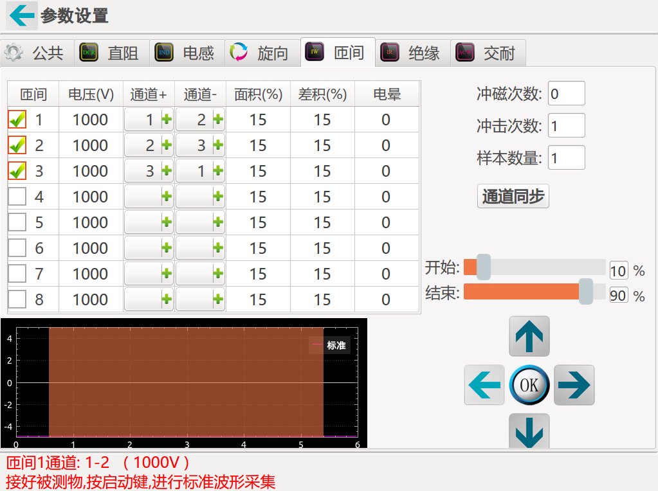Image resolution: width=658 pixels, height=491 pixels.
Task: Click the left arrow navigation button
Action: (x=484, y=385)
